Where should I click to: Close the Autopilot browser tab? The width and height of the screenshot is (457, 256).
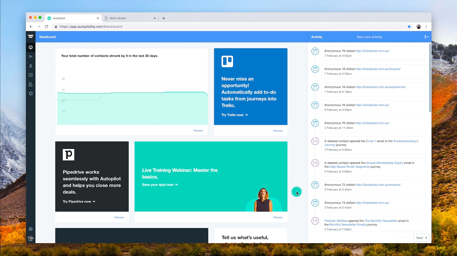[x=98, y=18]
